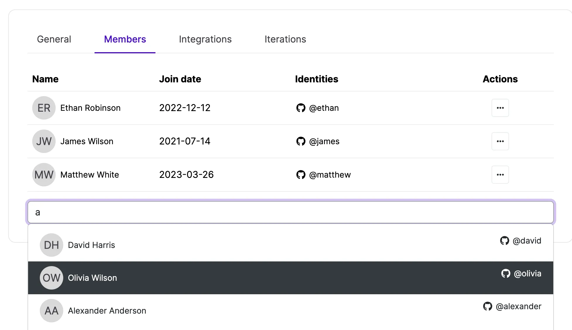This screenshot has height=330, width=572.
Task: Click the name James Wilson
Action: [87, 141]
